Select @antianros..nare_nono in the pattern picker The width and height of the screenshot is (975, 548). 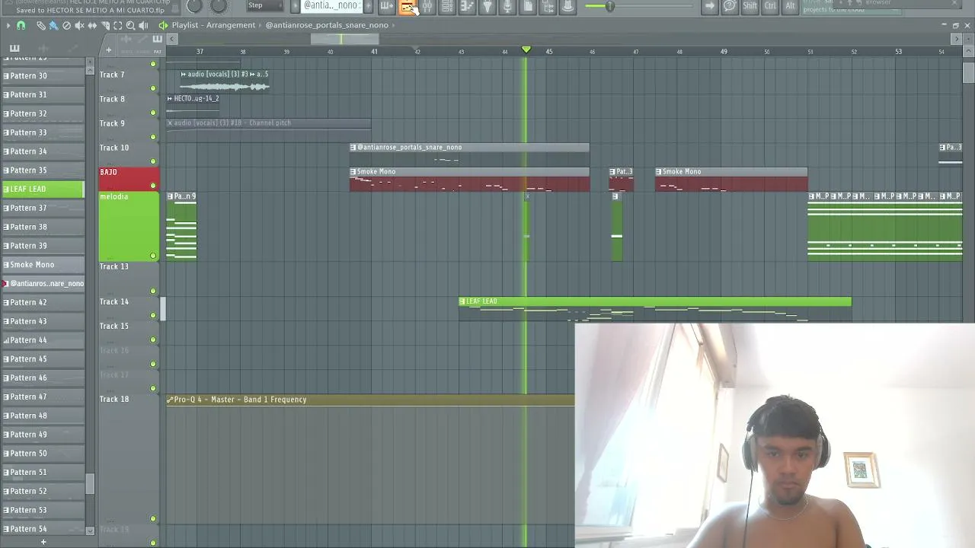click(43, 283)
